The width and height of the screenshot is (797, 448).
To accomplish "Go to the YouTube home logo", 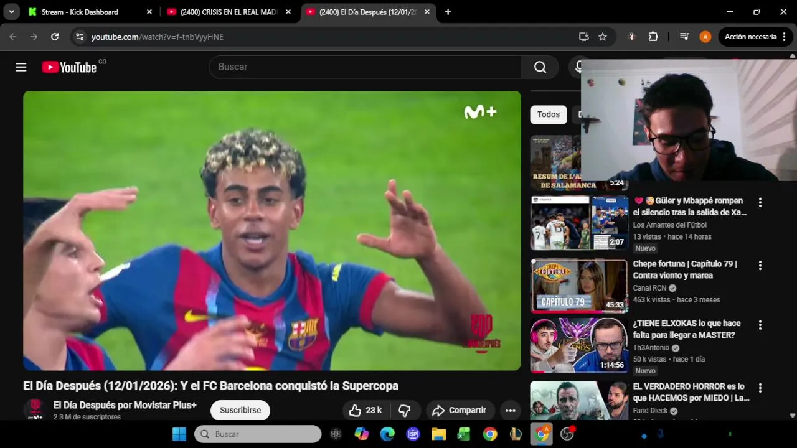I will tap(69, 67).
